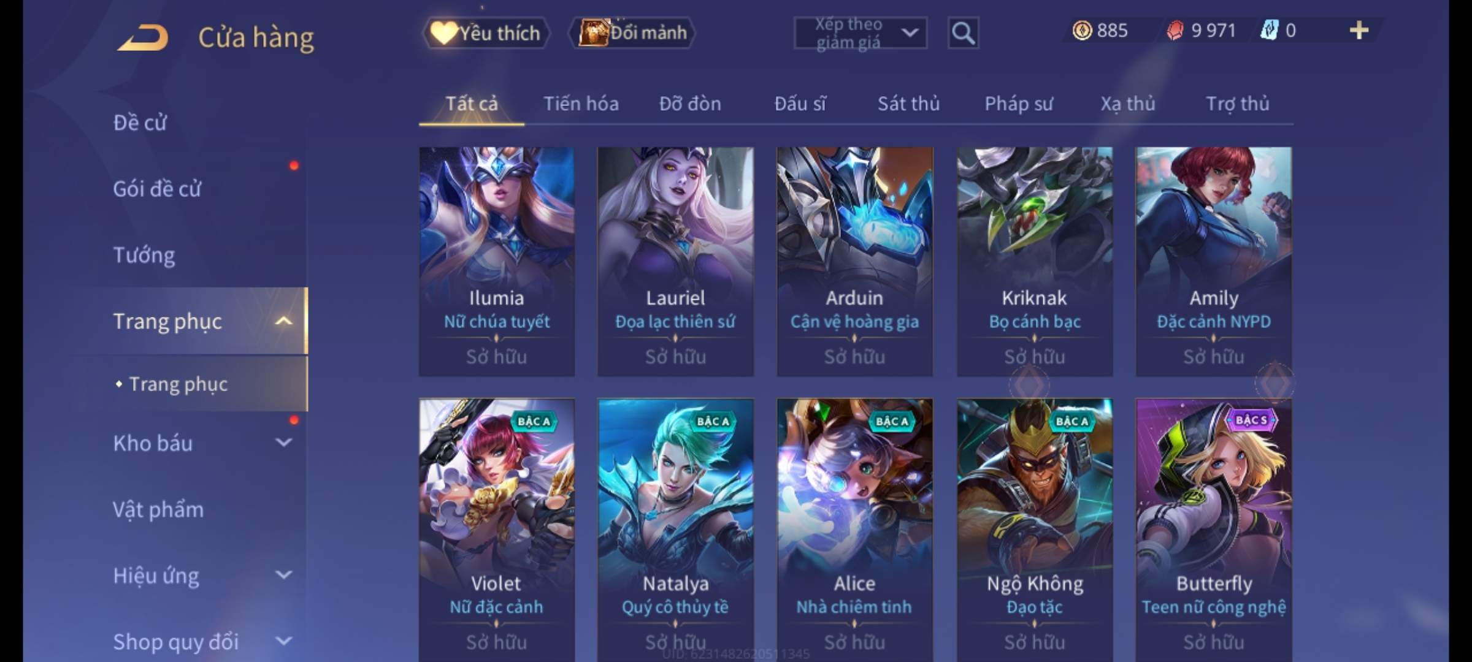
Task: Collapse the Trang phục section
Action: 284,321
